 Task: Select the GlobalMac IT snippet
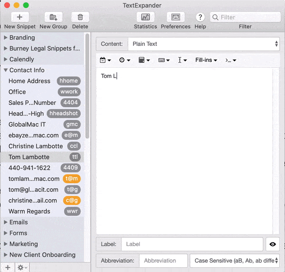42,125
